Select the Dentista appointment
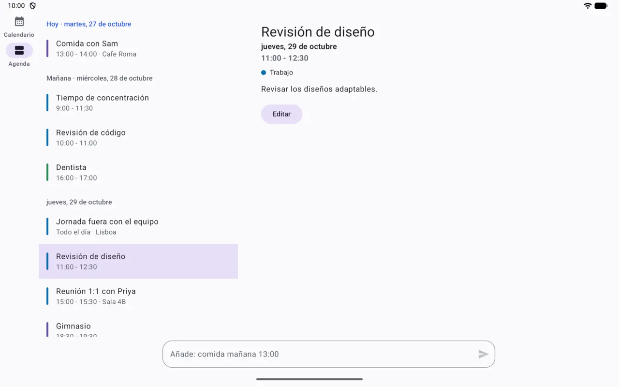619x387 pixels. tap(138, 172)
